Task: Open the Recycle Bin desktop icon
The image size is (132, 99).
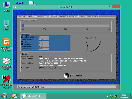Action: [6, 25]
